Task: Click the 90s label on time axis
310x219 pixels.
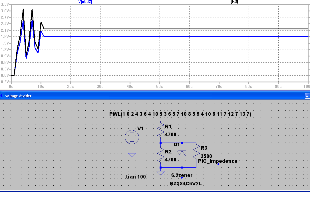Action: click(x=278, y=86)
